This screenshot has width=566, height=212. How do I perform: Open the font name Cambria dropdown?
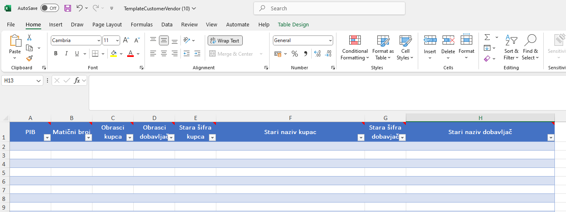(98, 40)
